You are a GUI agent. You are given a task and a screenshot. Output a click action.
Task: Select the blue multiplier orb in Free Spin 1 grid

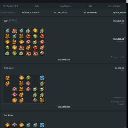pos(42,78)
